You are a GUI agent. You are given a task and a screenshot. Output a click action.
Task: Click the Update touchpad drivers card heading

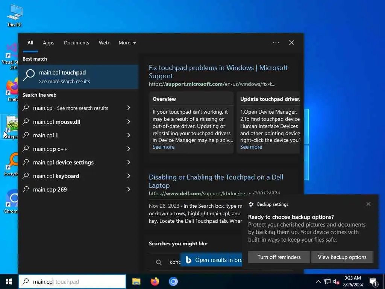[270, 99]
